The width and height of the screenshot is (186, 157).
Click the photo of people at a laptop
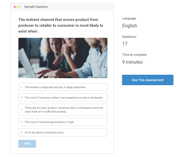point(63,58)
